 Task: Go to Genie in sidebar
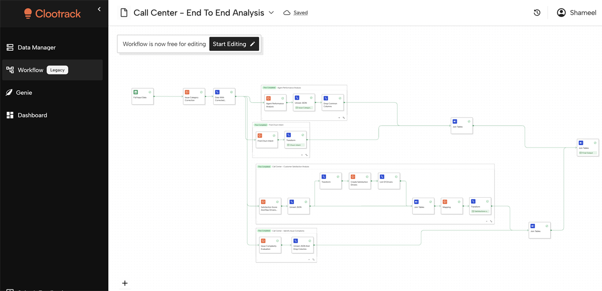click(x=24, y=93)
